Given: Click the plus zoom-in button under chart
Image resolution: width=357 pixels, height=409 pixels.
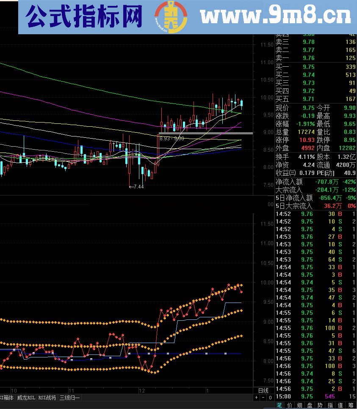Looking at the screenshot, I should point(256,398).
